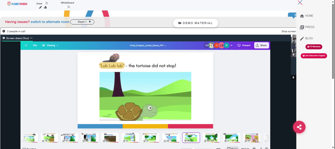Open the Canva hamburger menu

[x=26, y=45]
